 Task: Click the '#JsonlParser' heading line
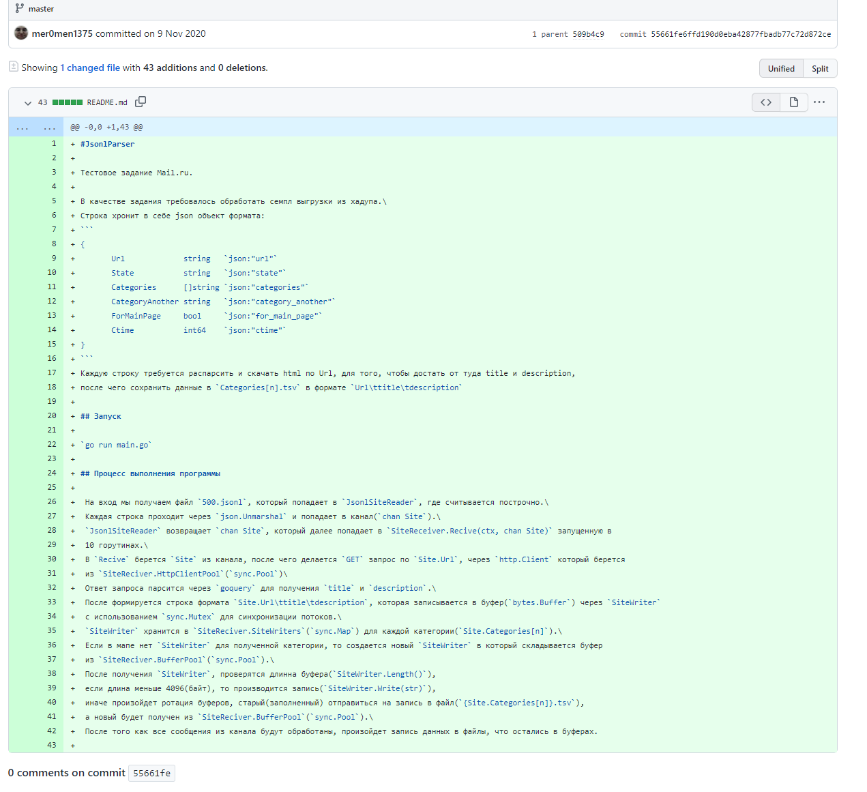pos(107,144)
